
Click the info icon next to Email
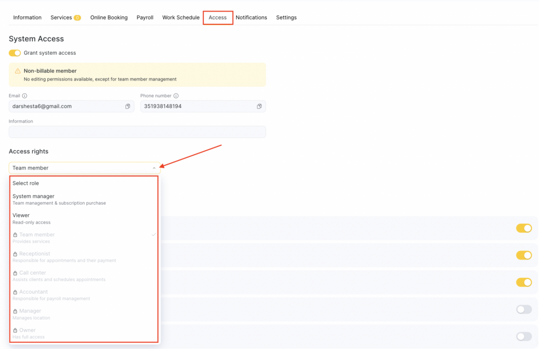(x=25, y=96)
